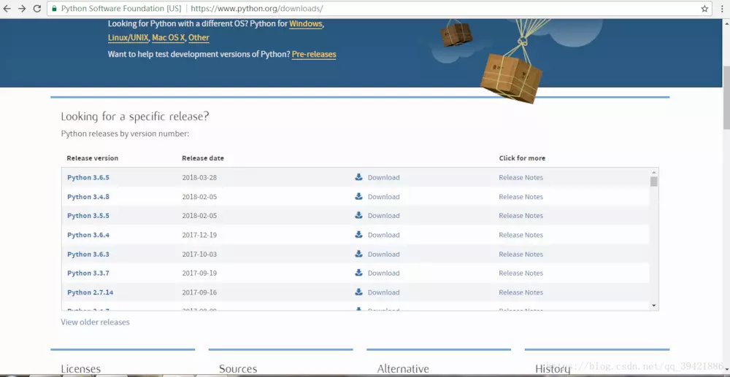Open the Other platforms link
This screenshot has width=730, height=377.
pyautogui.click(x=199, y=38)
